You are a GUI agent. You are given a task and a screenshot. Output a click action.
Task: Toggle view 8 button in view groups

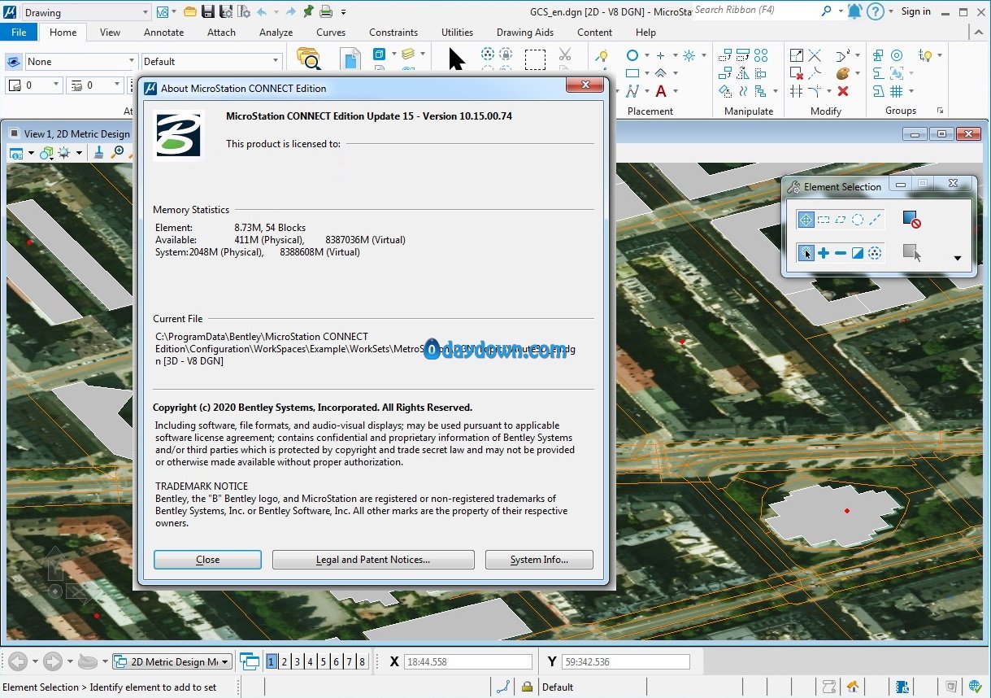coord(362,661)
